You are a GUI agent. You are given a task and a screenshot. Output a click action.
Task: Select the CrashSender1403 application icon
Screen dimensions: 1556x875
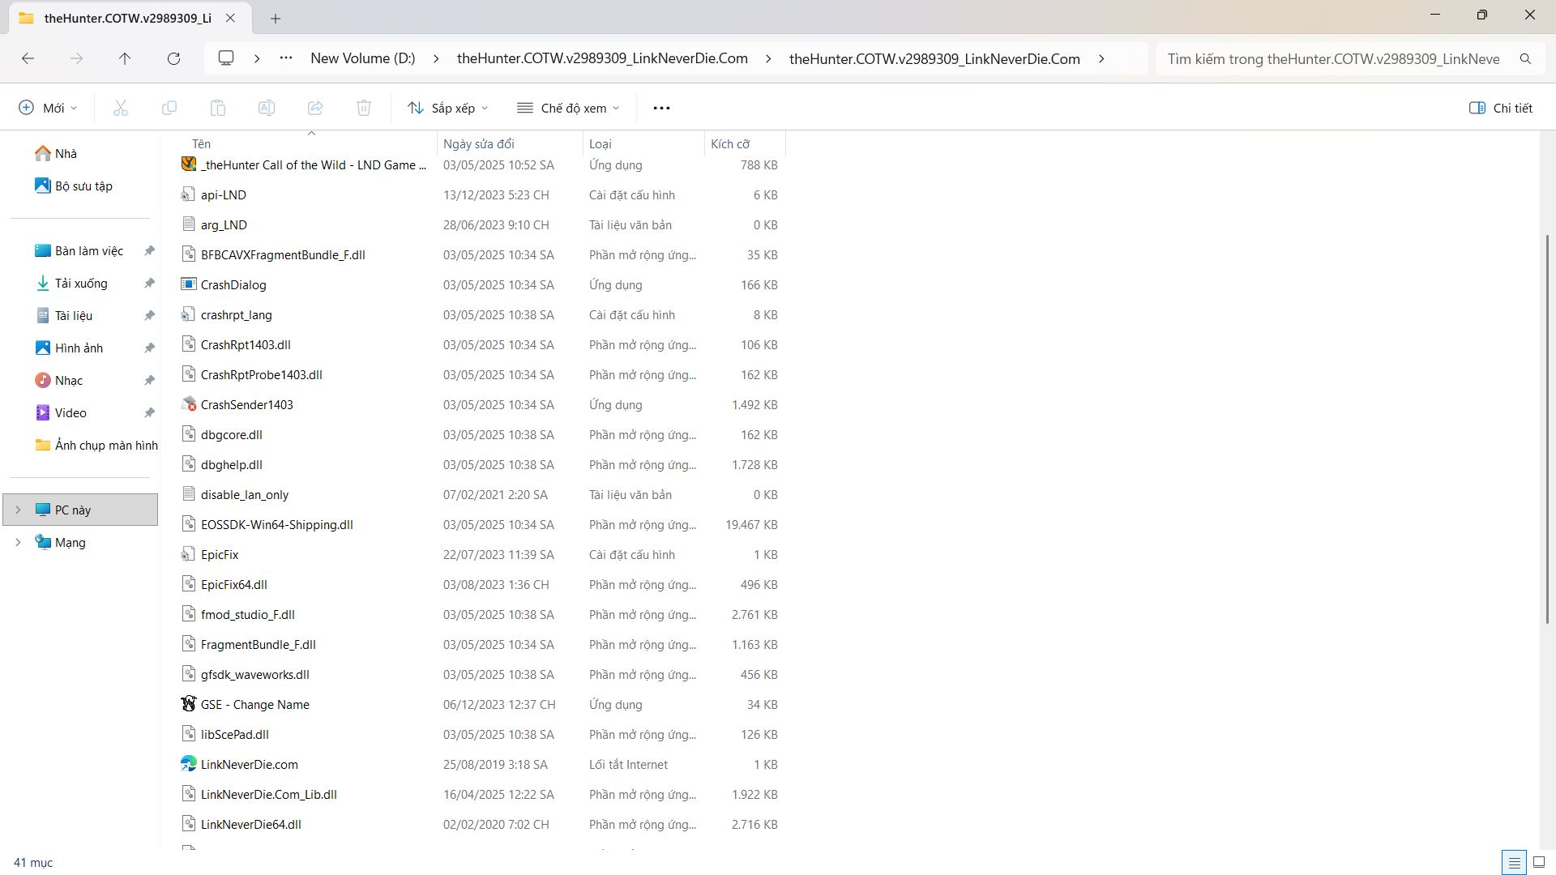189,404
